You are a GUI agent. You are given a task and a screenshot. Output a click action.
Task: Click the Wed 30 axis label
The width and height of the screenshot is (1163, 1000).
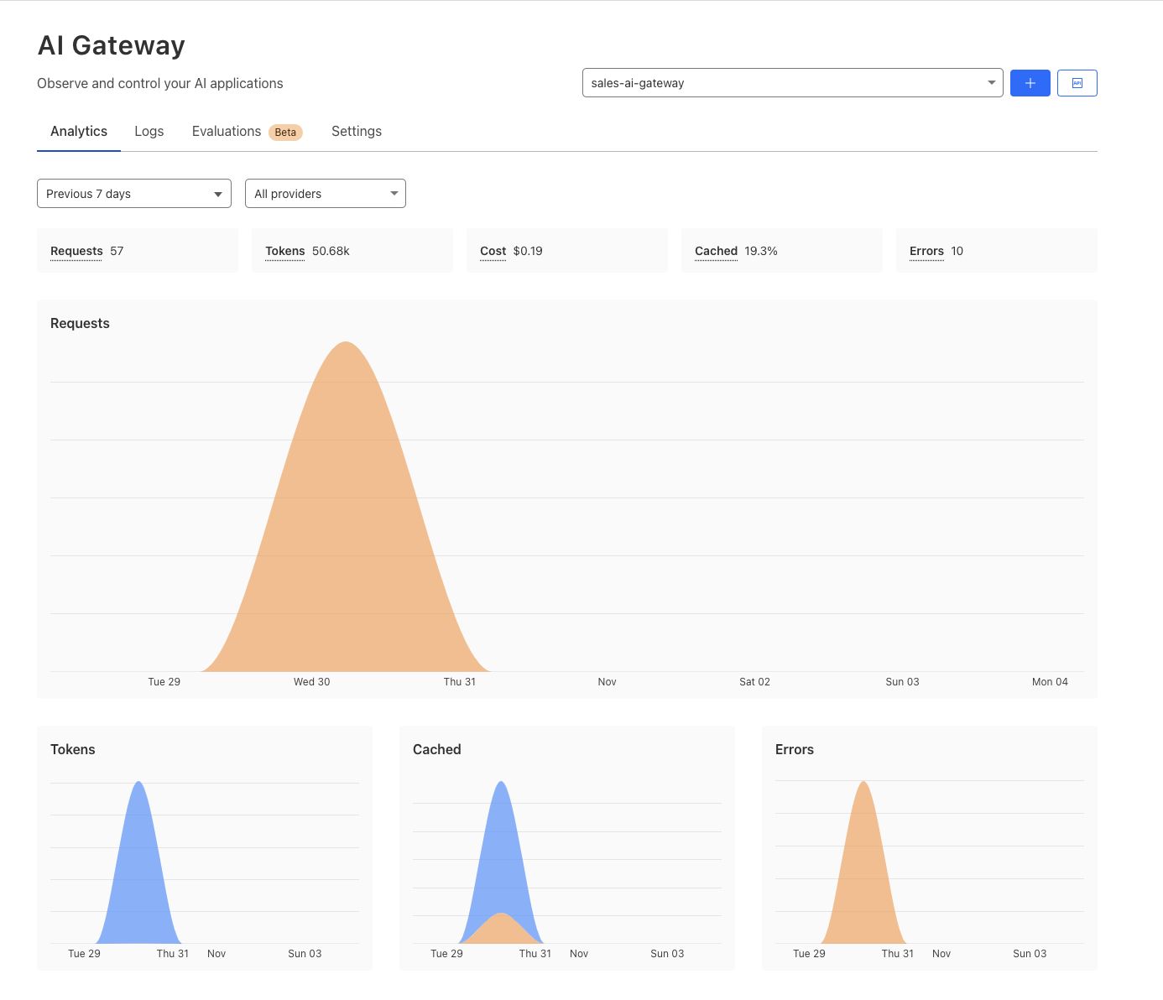pyautogui.click(x=311, y=681)
